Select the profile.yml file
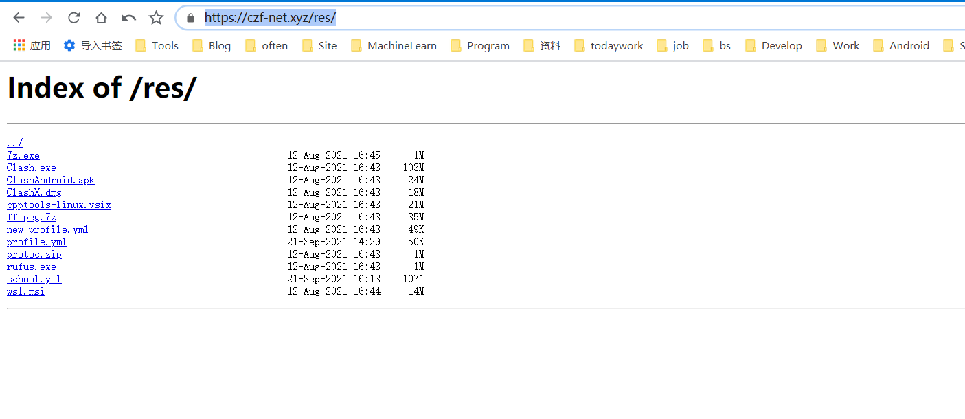This screenshot has width=965, height=419. [x=36, y=241]
